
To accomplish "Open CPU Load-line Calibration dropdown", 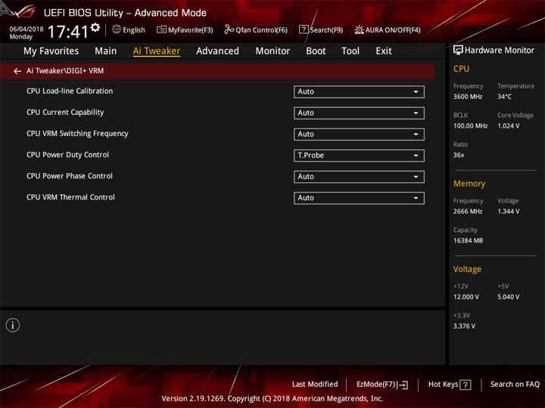I will click(x=359, y=92).
